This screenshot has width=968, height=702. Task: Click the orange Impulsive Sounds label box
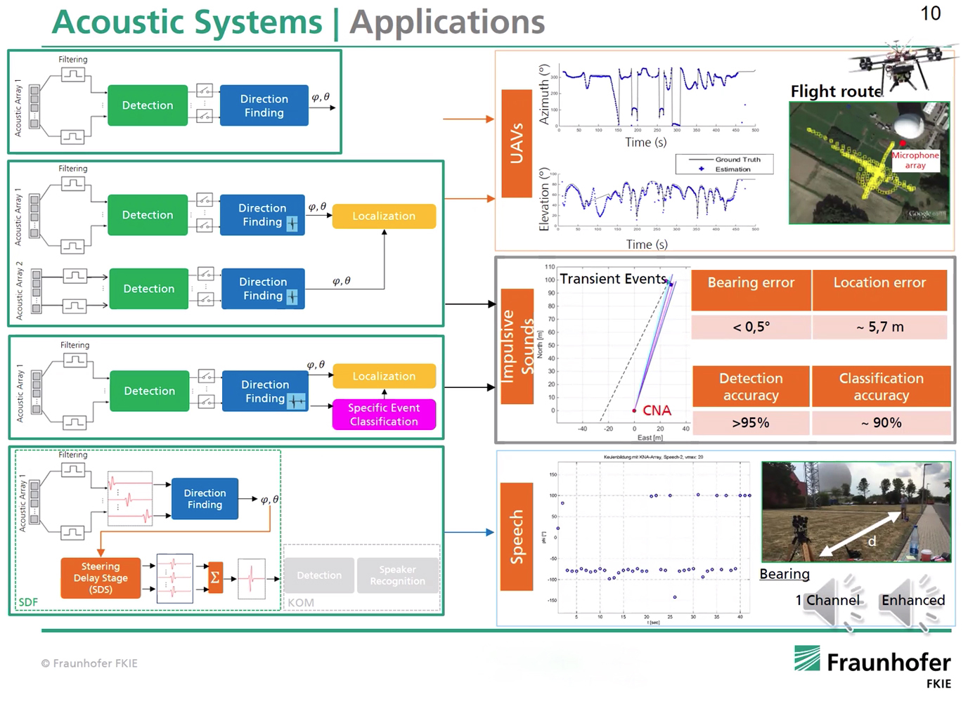[x=517, y=346]
